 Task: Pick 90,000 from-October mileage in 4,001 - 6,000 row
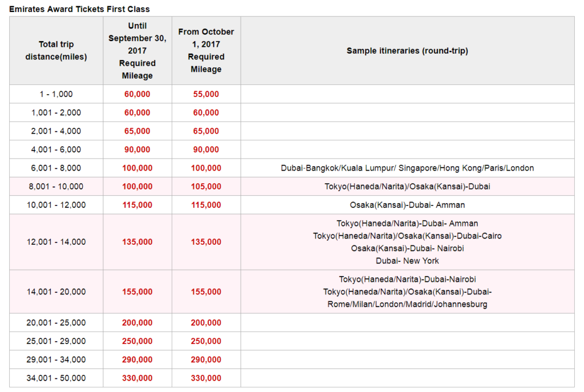[x=206, y=149]
